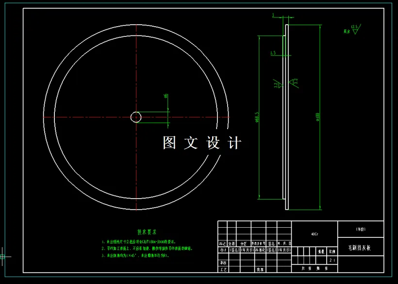Select the 1.5 thickness dimension
Screen dimensions: 398x284
coord(273,53)
